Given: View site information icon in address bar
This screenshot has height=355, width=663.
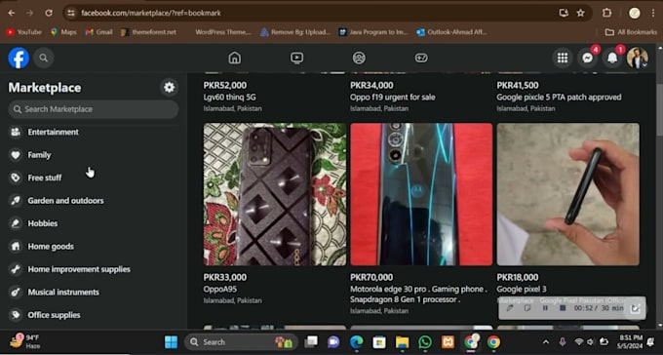Looking at the screenshot, I should tap(70, 13).
